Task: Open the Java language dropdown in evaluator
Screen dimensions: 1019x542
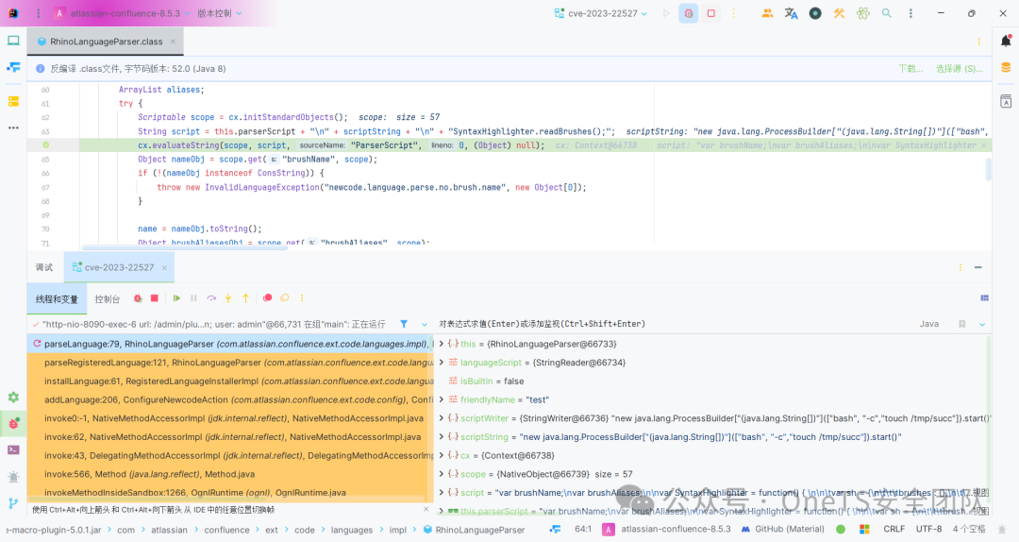Action: tap(929, 324)
